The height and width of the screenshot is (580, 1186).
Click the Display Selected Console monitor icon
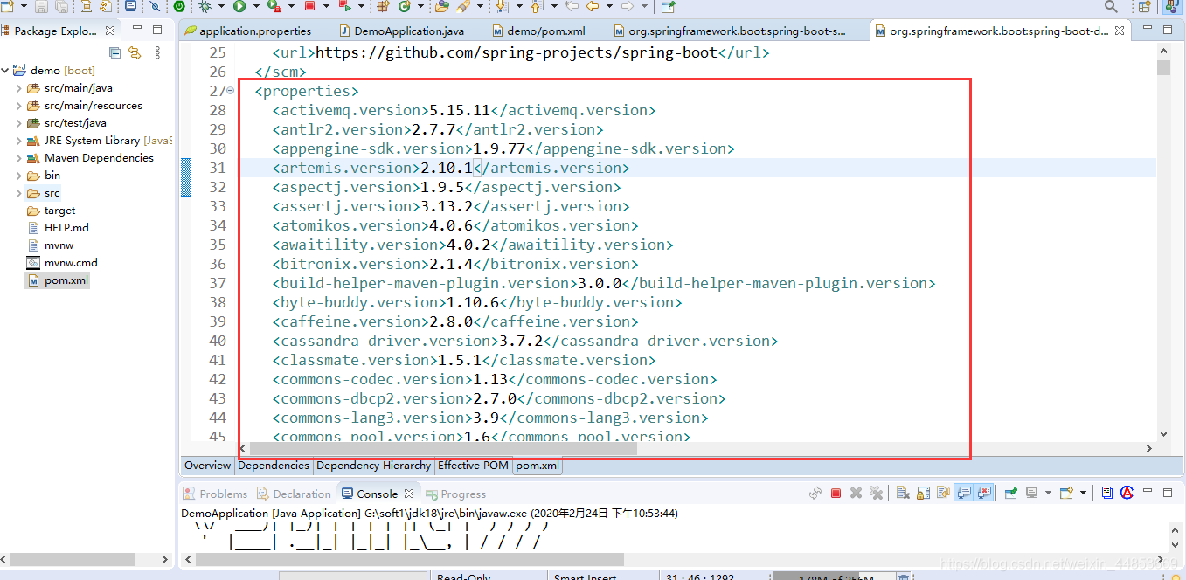(1031, 493)
